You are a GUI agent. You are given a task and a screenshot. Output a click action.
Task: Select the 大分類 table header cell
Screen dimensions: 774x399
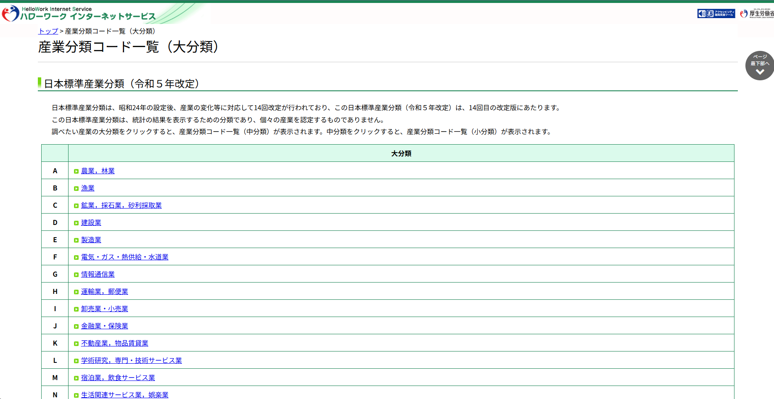click(401, 153)
